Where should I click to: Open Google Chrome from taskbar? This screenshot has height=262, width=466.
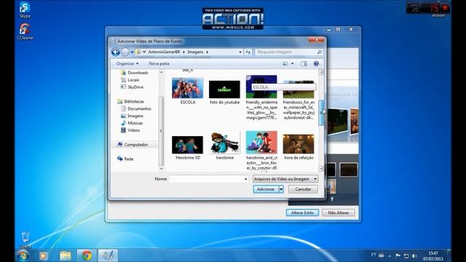pyautogui.click(x=87, y=255)
